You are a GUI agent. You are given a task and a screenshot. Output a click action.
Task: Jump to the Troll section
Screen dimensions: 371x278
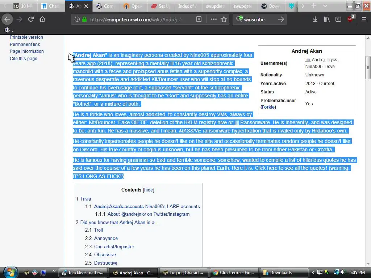coord(99,230)
